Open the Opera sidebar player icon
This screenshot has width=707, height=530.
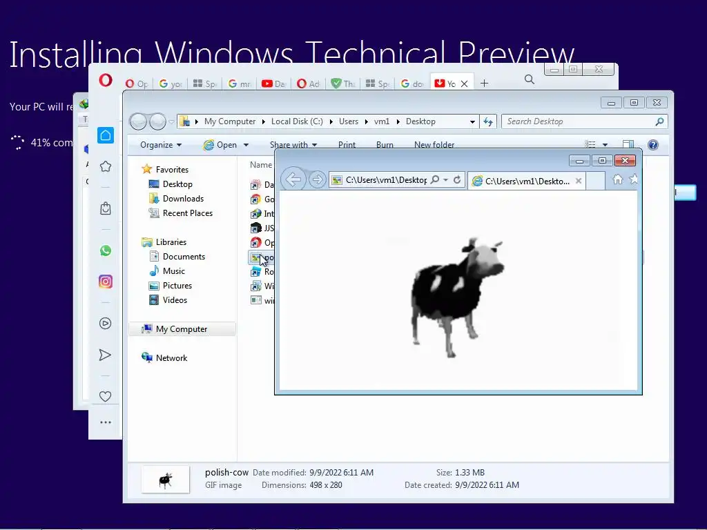click(x=106, y=323)
